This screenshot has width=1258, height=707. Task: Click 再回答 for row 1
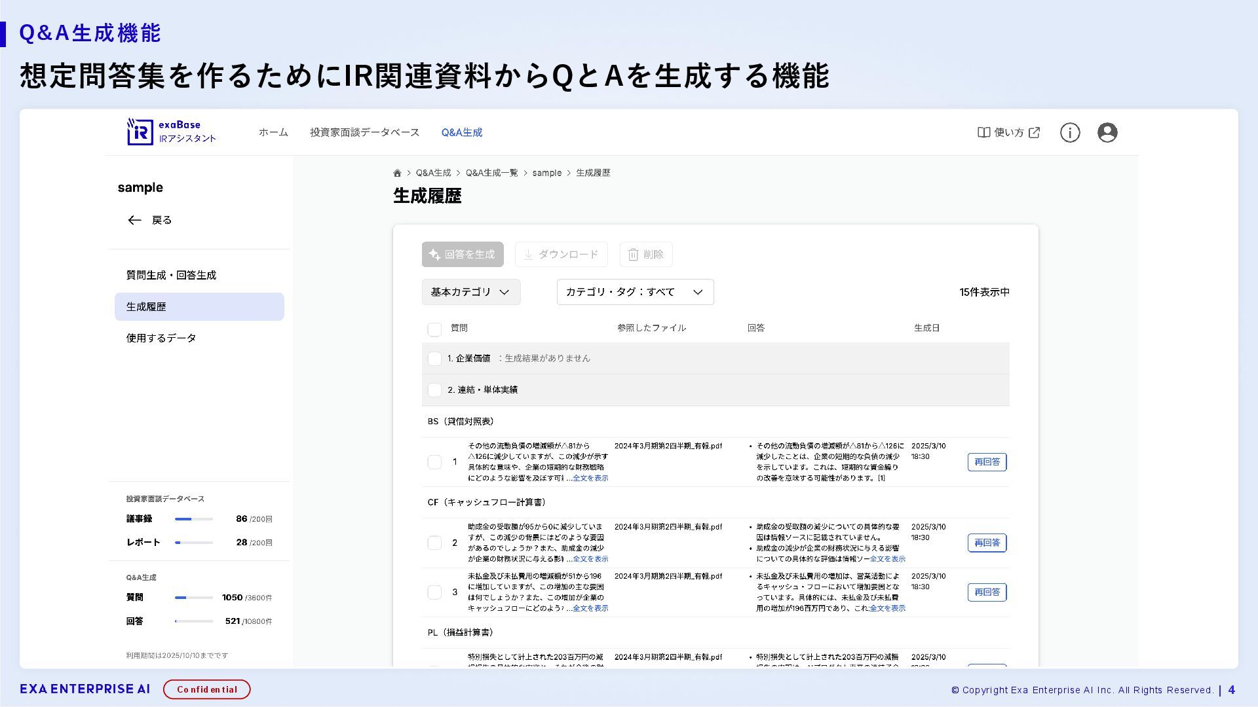[x=987, y=462]
